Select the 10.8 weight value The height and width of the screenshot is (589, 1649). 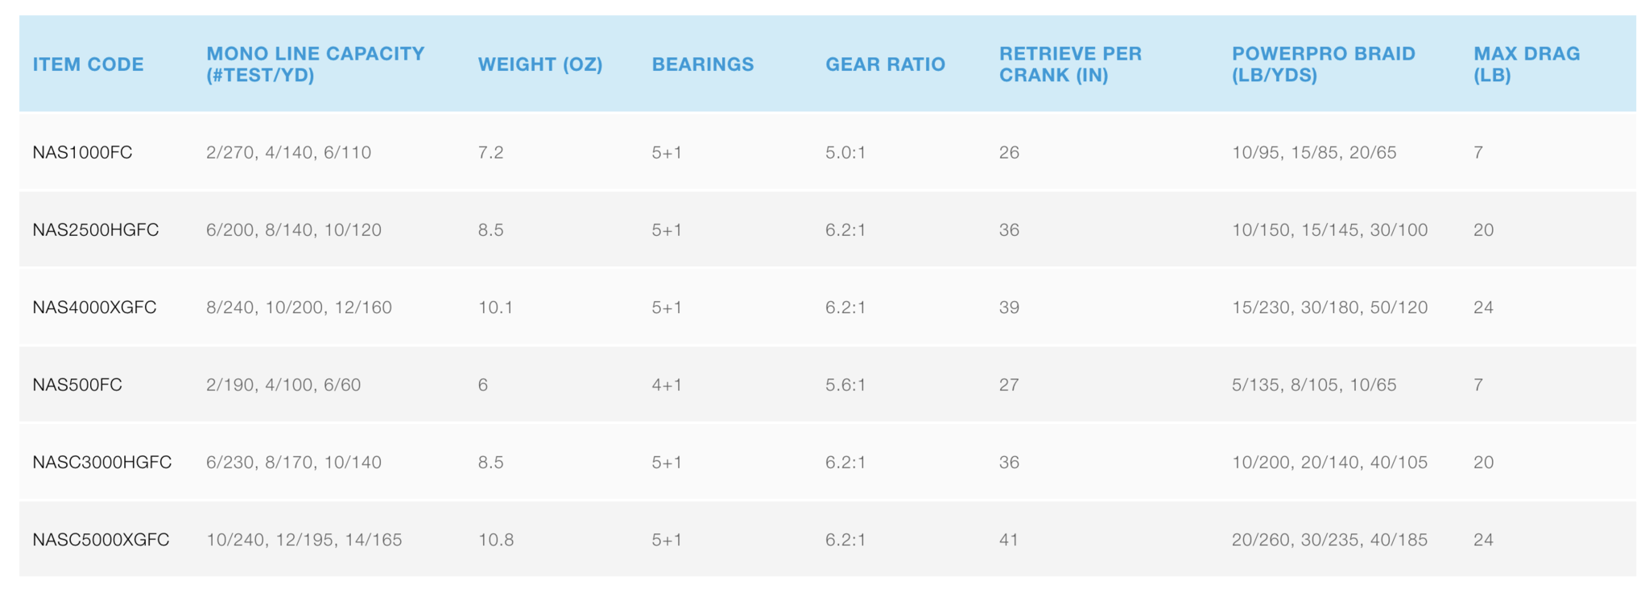coord(496,539)
